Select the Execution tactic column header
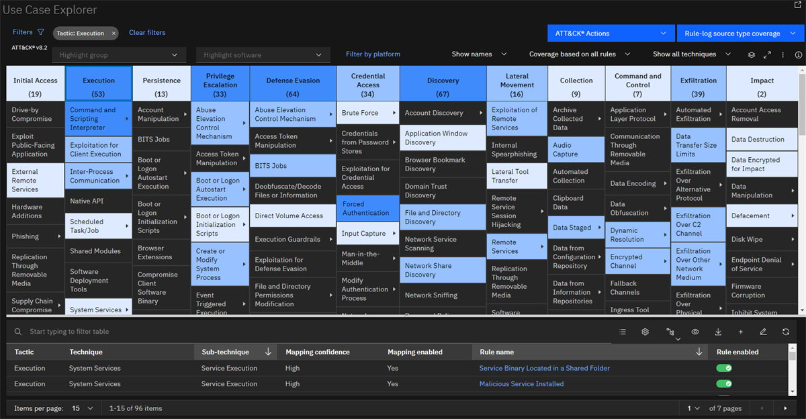The width and height of the screenshot is (806, 419). pos(98,82)
